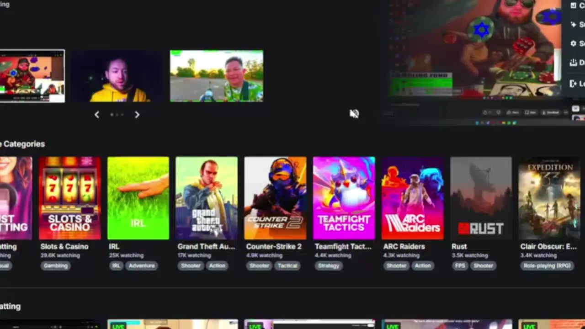Image resolution: width=585 pixels, height=329 pixels.
Task: Select the Action tag under Grand Theft Auto
Action: [217, 265]
